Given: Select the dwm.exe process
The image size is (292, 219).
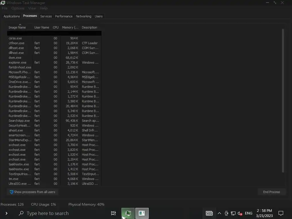Looking at the screenshot, I should tap(54, 58).
